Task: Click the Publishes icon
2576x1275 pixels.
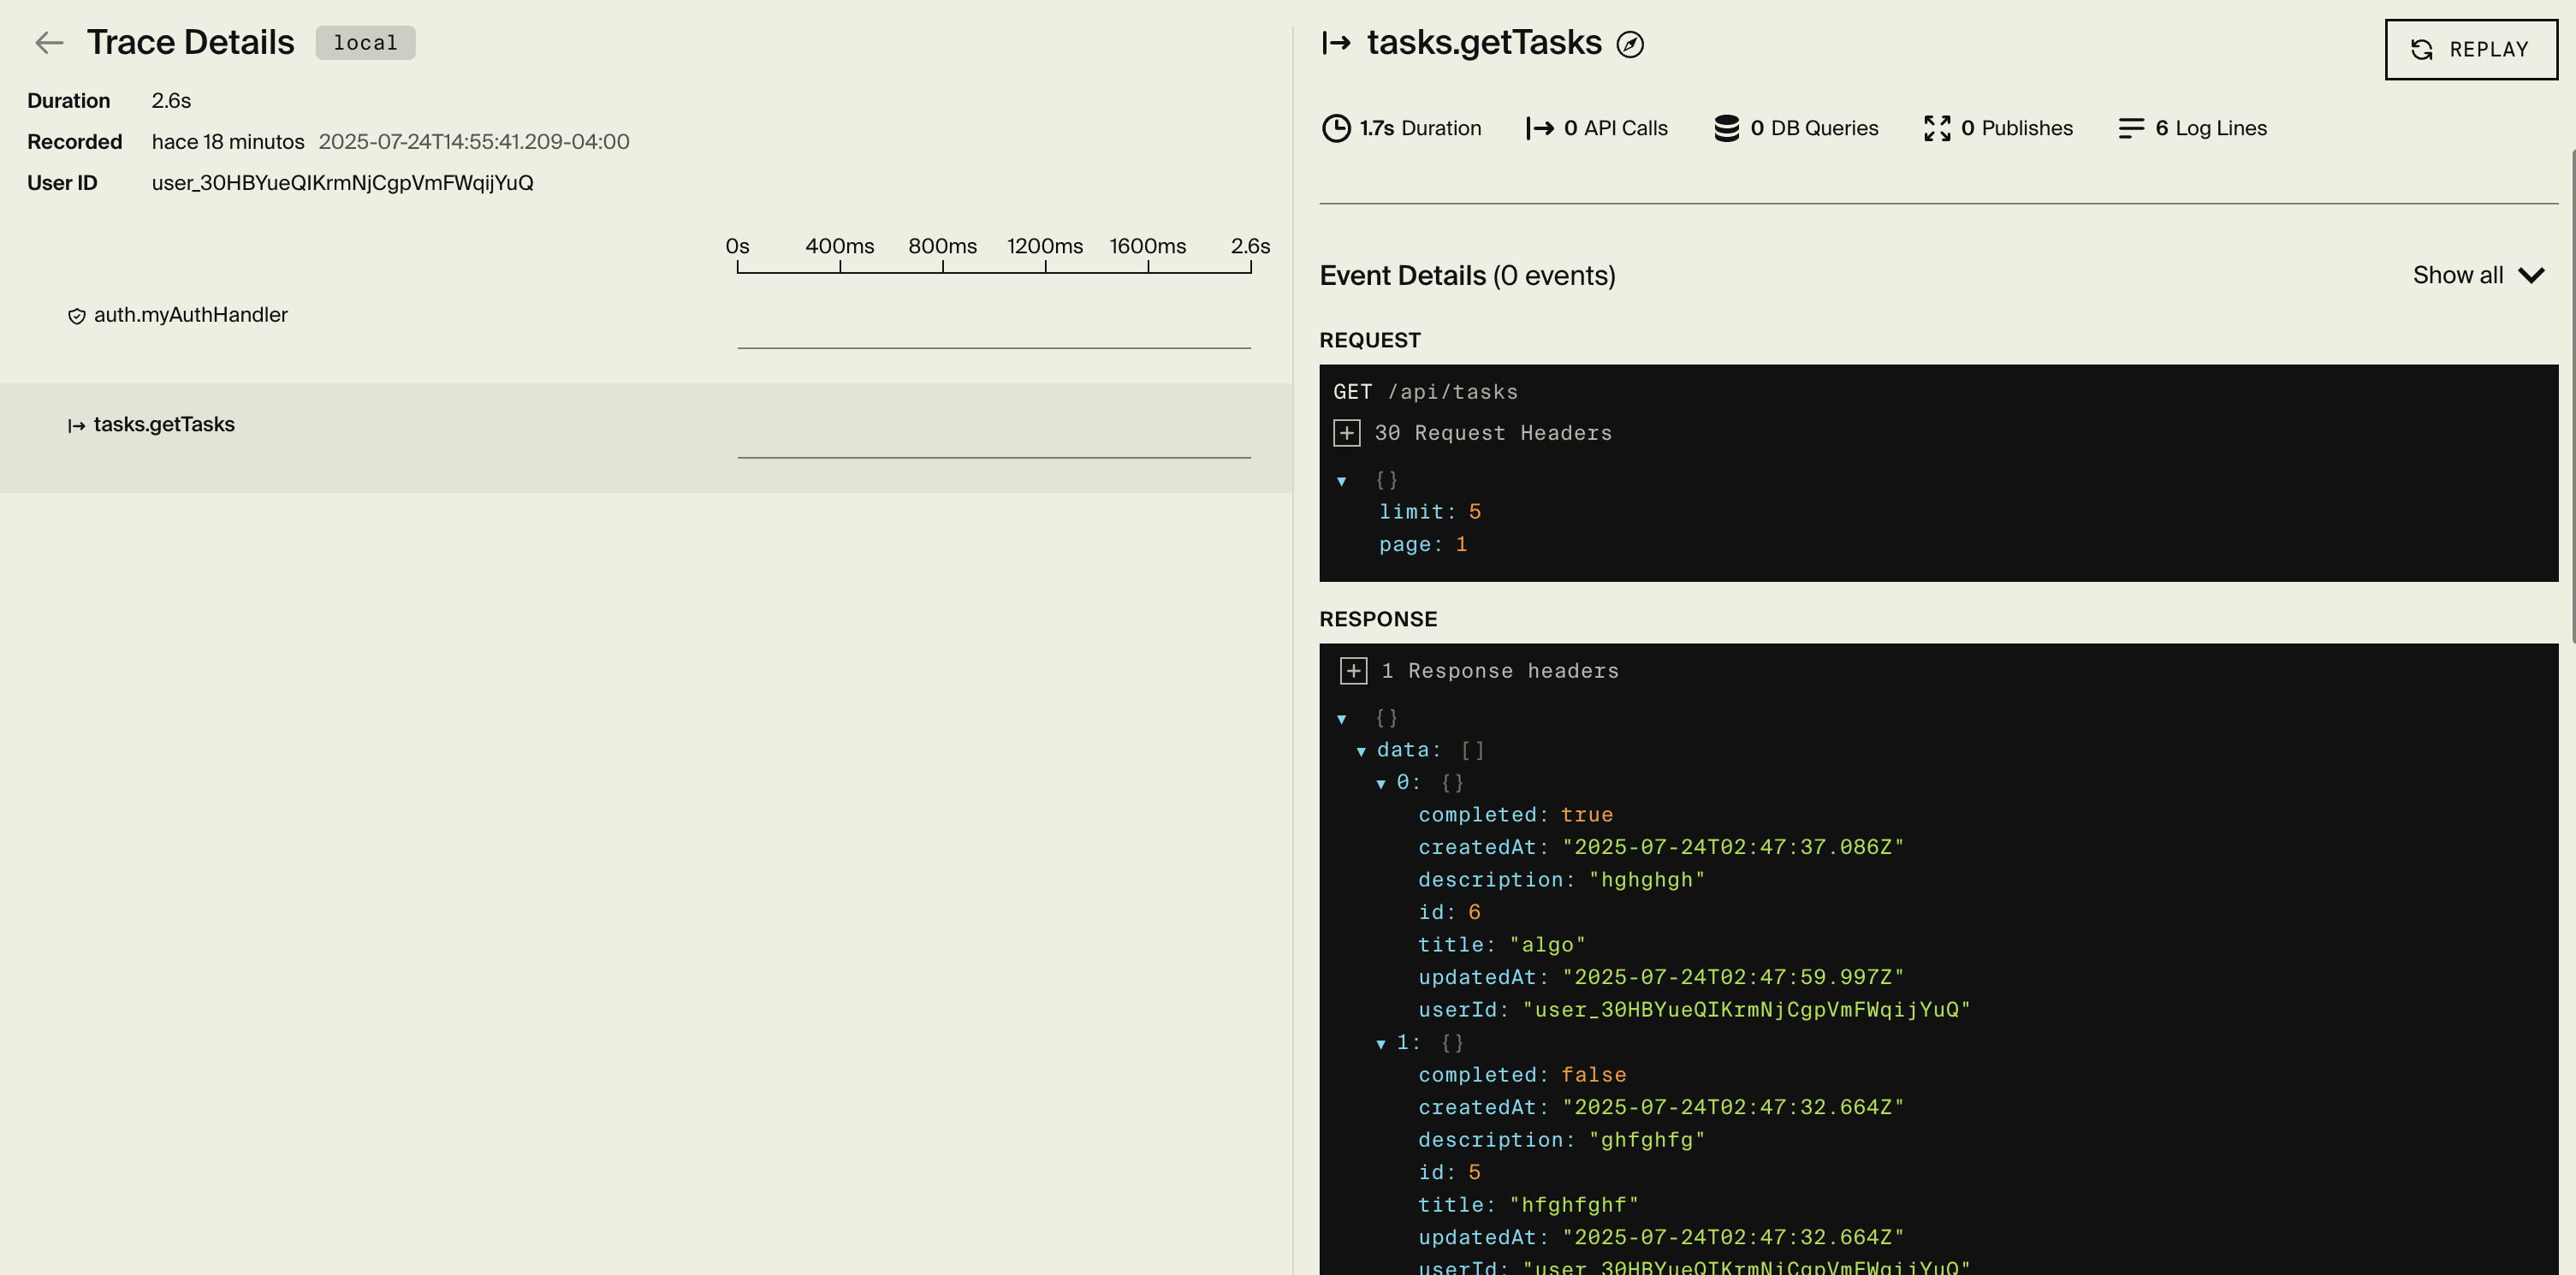Action: pyautogui.click(x=1937, y=128)
